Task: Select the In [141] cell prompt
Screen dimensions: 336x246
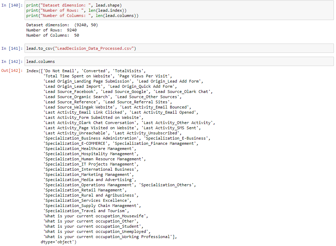Action: point(12,48)
